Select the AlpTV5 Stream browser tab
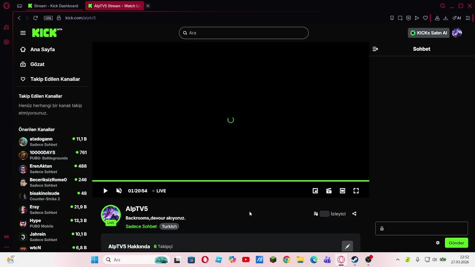 [x=114, y=6]
